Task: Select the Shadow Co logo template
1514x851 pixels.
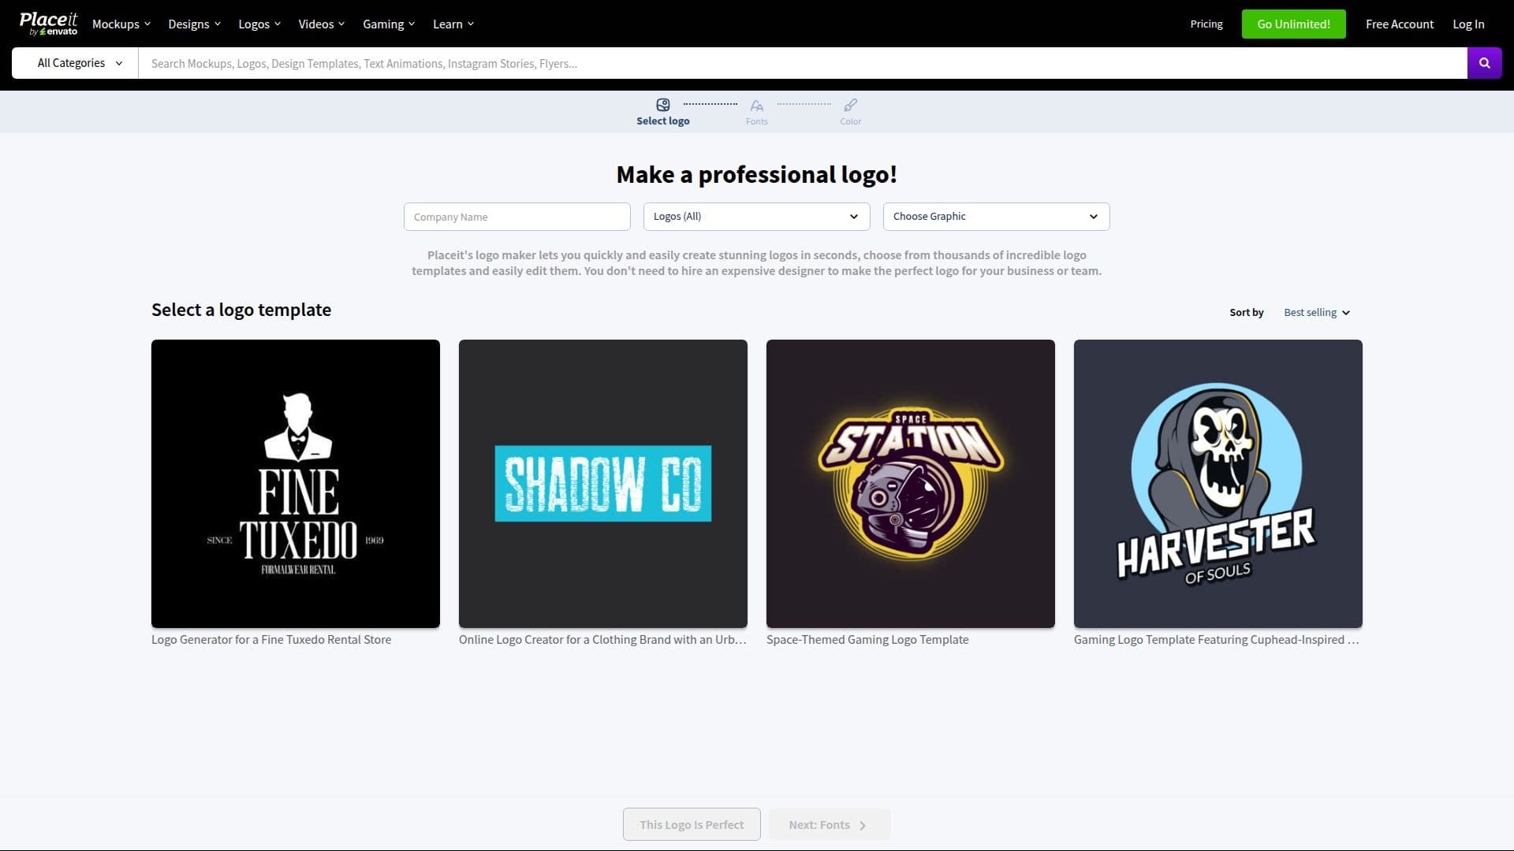Action: tap(603, 484)
